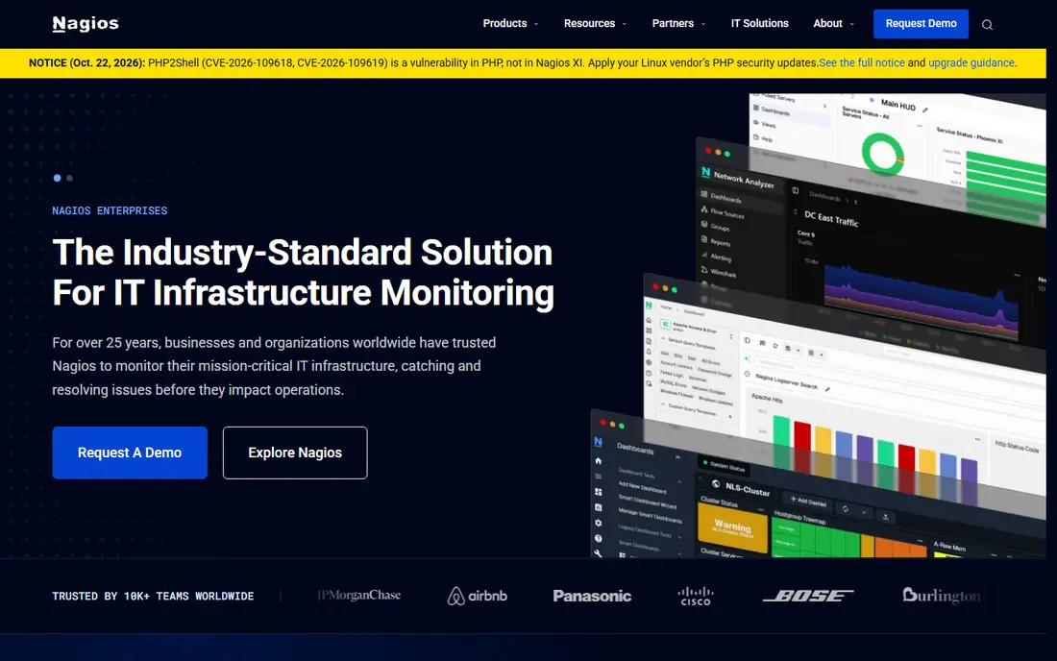Screen dimensions: 1057x661
Task: Open the See the full notice link
Action: pyautogui.click(x=862, y=62)
